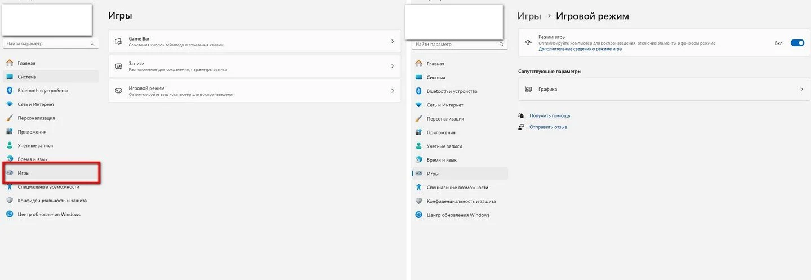Click network Wi-Fi icon in left window
This screenshot has width=811, height=280.
(x=10, y=104)
